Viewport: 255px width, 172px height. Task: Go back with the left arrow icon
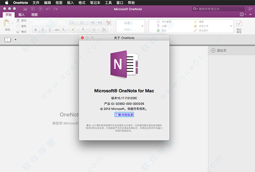coord(33,9)
